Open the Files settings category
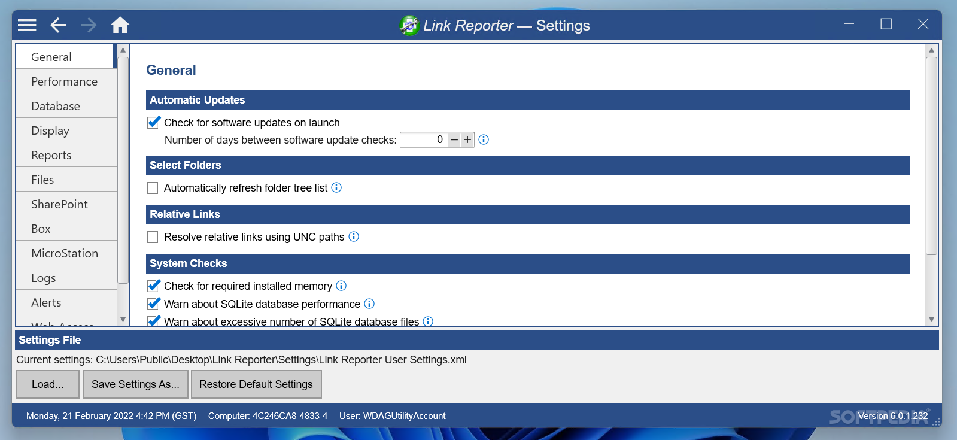Image resolution: width=957 pixels, height=440 pixels. (66, 180)
